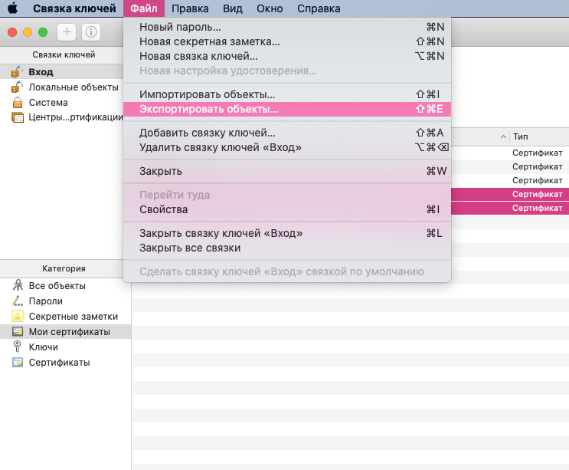Image resolution: width=569 pixels, height=470 pixels.
Task: Select the Вход keychain label
Action: (41, 72)
